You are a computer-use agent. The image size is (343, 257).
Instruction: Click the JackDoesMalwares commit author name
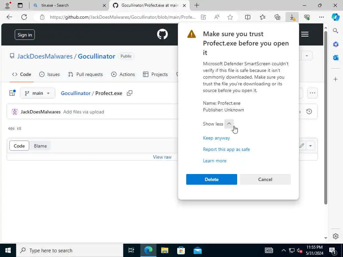point(41,112)
